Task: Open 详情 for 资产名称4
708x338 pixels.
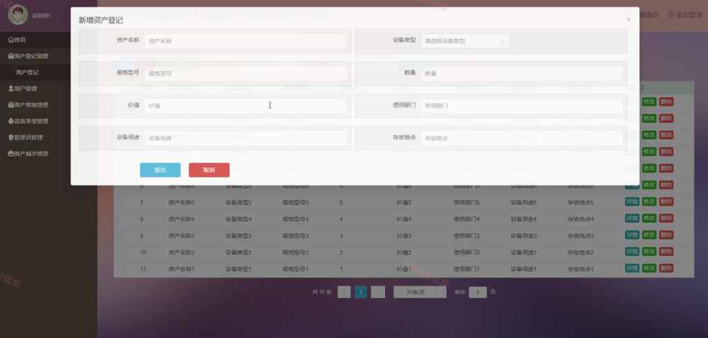Action: click(632, 218)
